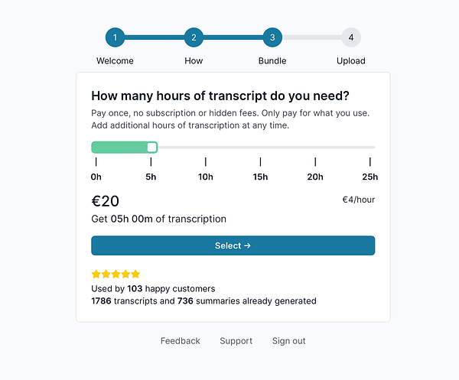The height and width of the screenshot is (380, 459).
Task: Jump to step 4 Upload circle
Action: point(351,37)
